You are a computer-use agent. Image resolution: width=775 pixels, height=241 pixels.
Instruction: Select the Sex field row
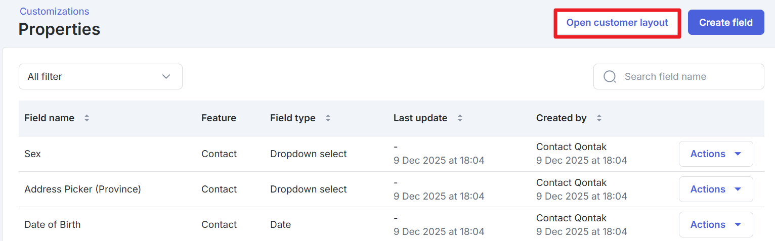[33, 154]
